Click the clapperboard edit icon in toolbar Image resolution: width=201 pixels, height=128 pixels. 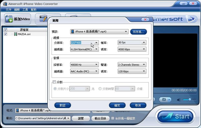tap(43, 18)
